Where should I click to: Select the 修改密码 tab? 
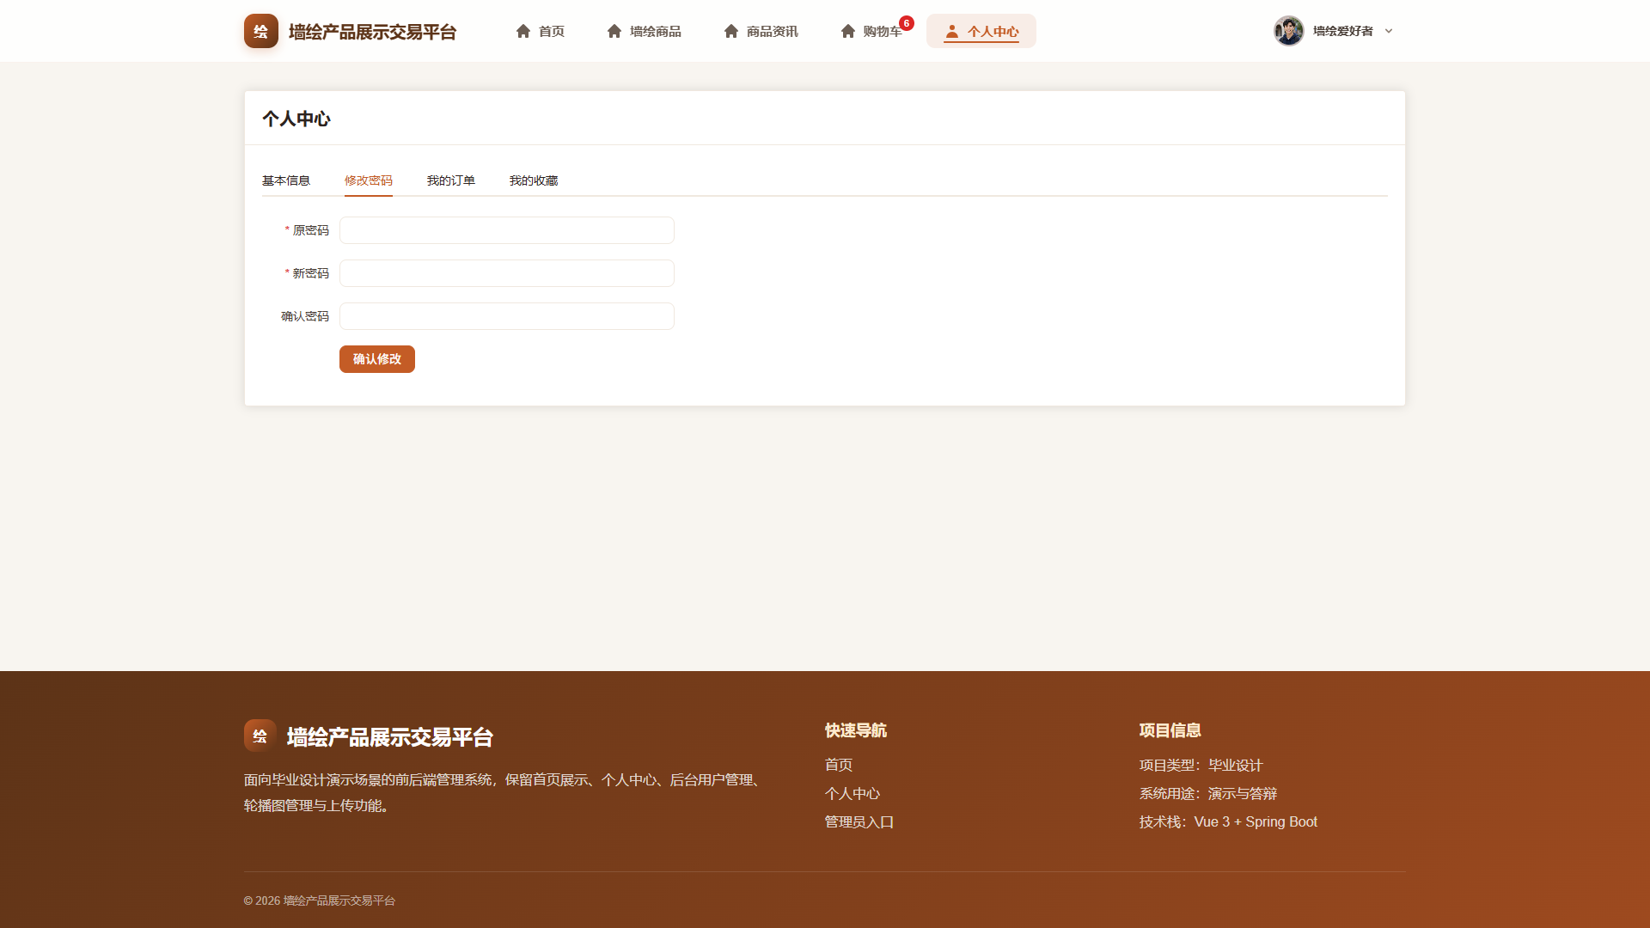(369, 180)
